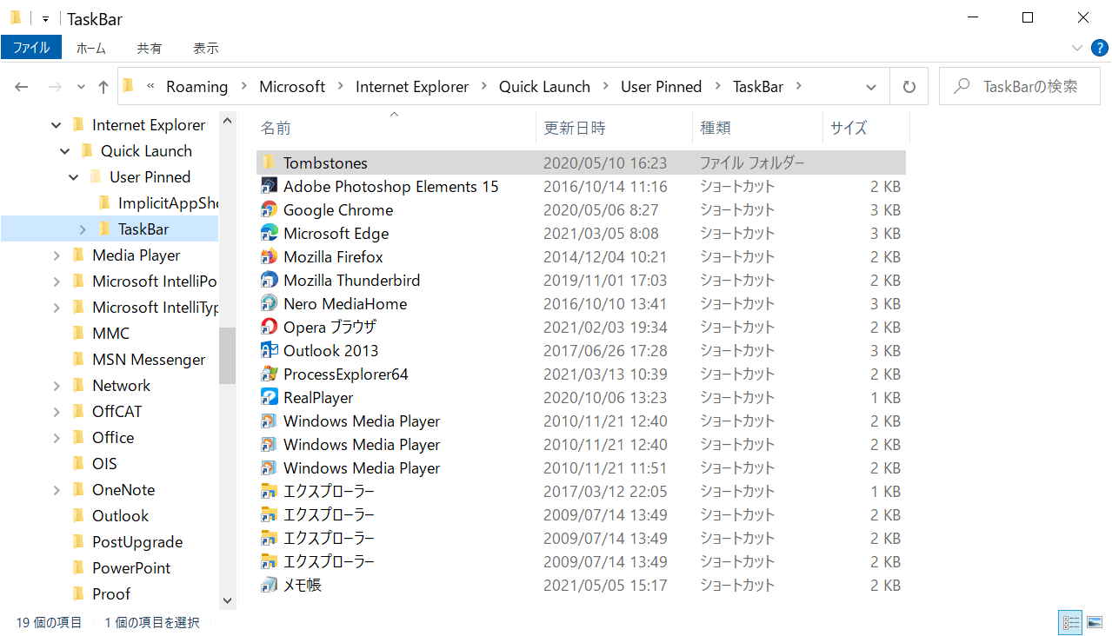This screenshot has height=636, width=1112.
Task: Click the folder icon at address bar start
Action: pos(129,86)
